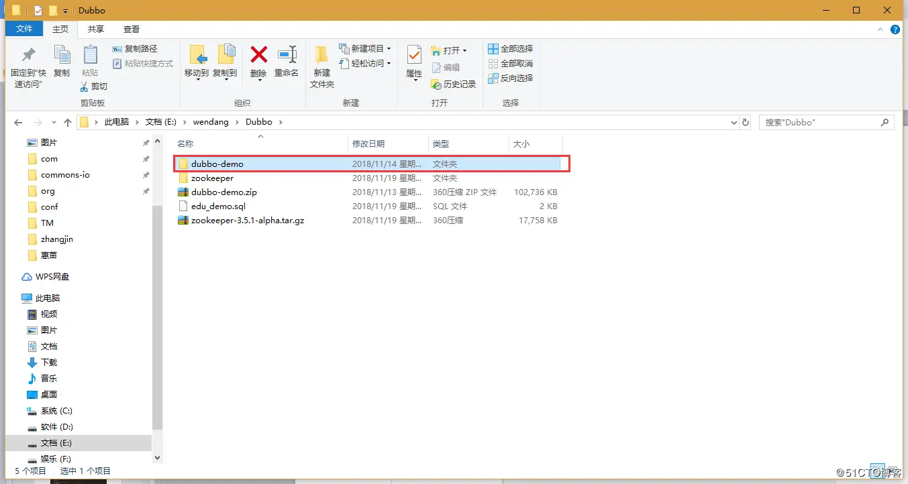This screenshot has width=908, height=484.
Task: Go forward in navigation history
Action: (x=38, y=123)
